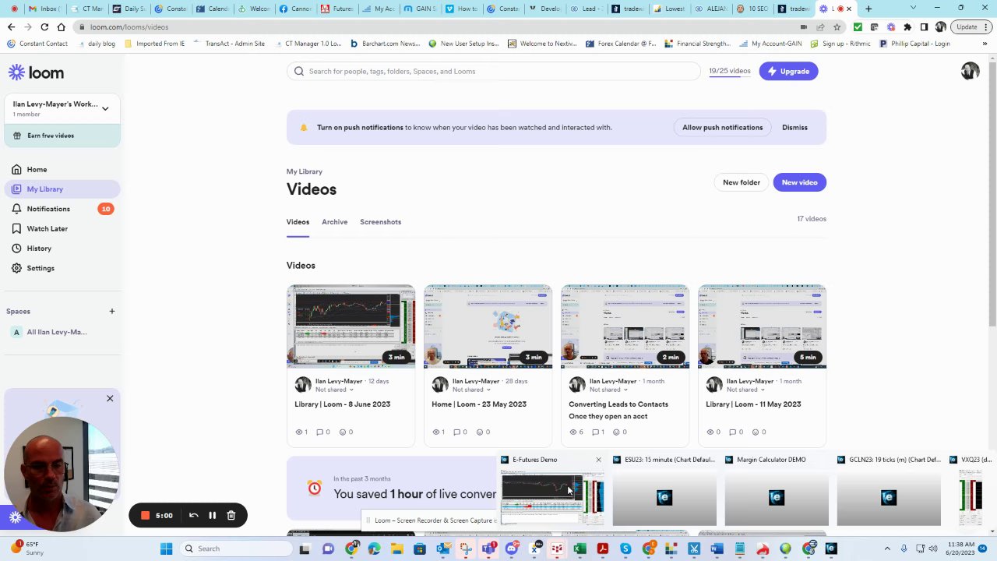The width and height of the screenshot is (997, 561).
Task: Open the Constant Contact bookmark
Action: click(x=37, y=44)
